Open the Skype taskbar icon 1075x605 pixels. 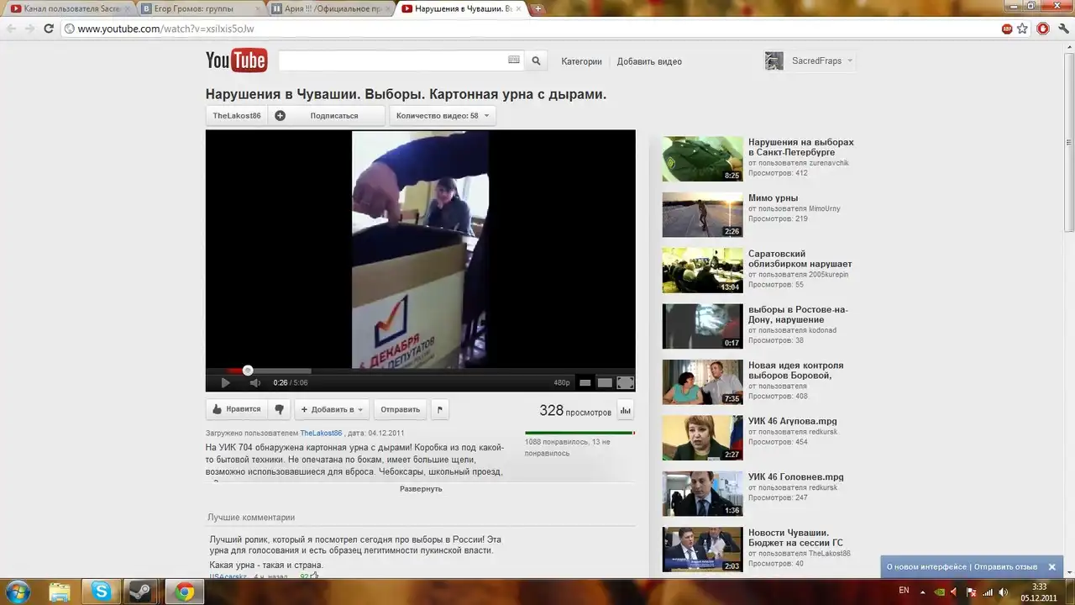coord(102,592)
